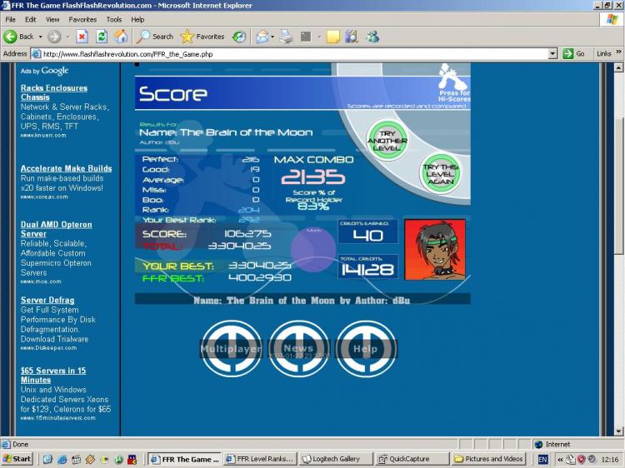Open the Server Defrag ad link

47,300
